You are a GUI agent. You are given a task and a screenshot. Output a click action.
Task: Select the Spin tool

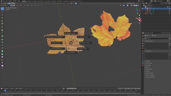pyautogui.click(x=2, y=54)
